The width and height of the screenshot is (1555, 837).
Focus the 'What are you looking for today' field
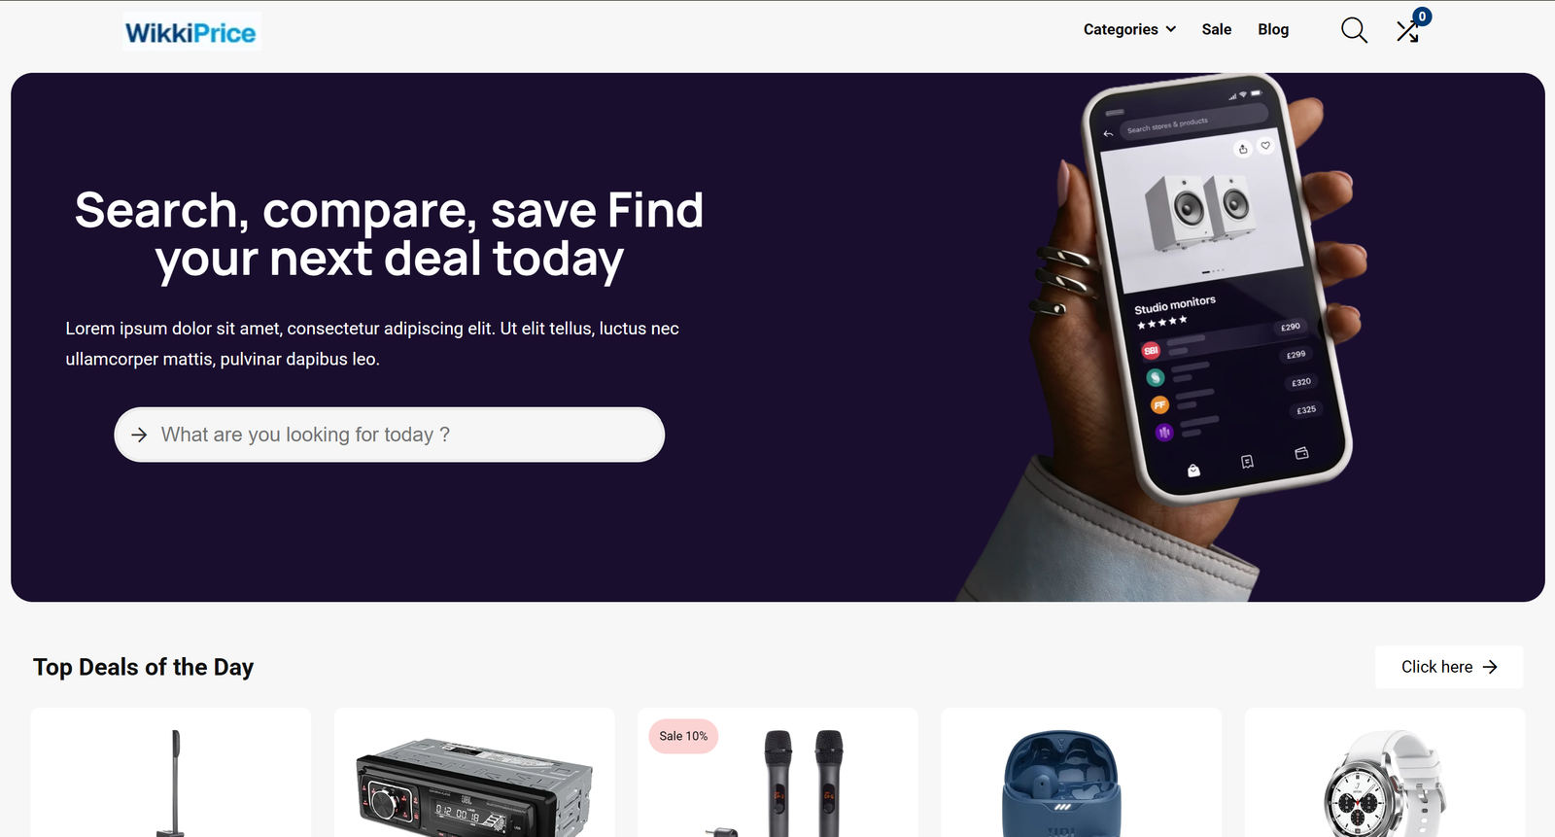390,435
